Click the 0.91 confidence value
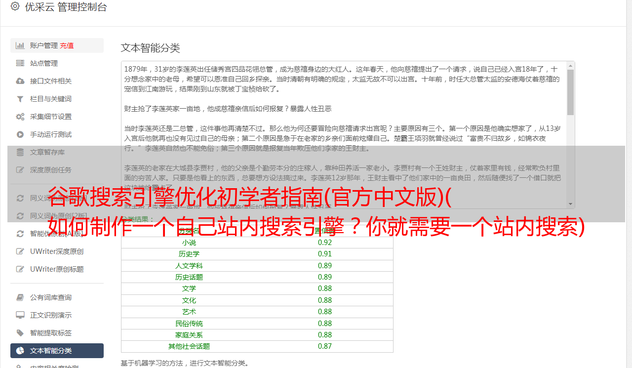Viewport: 632px width, 368px height. (325, 254)
